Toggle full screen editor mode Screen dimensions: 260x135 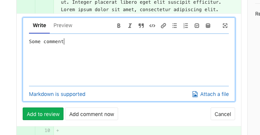225,26
